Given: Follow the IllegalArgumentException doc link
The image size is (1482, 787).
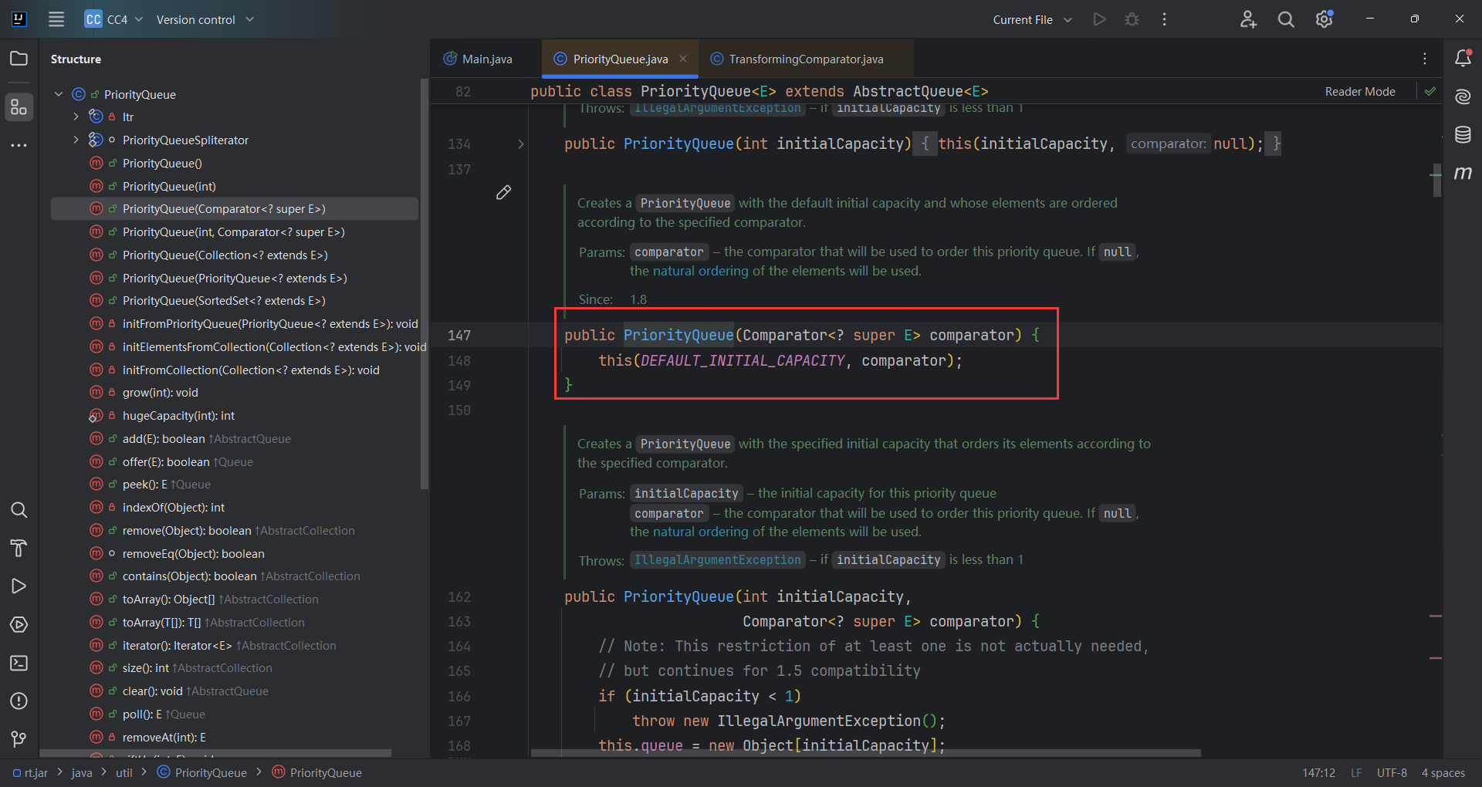Looking at the screenshot, I should (718, 560).
